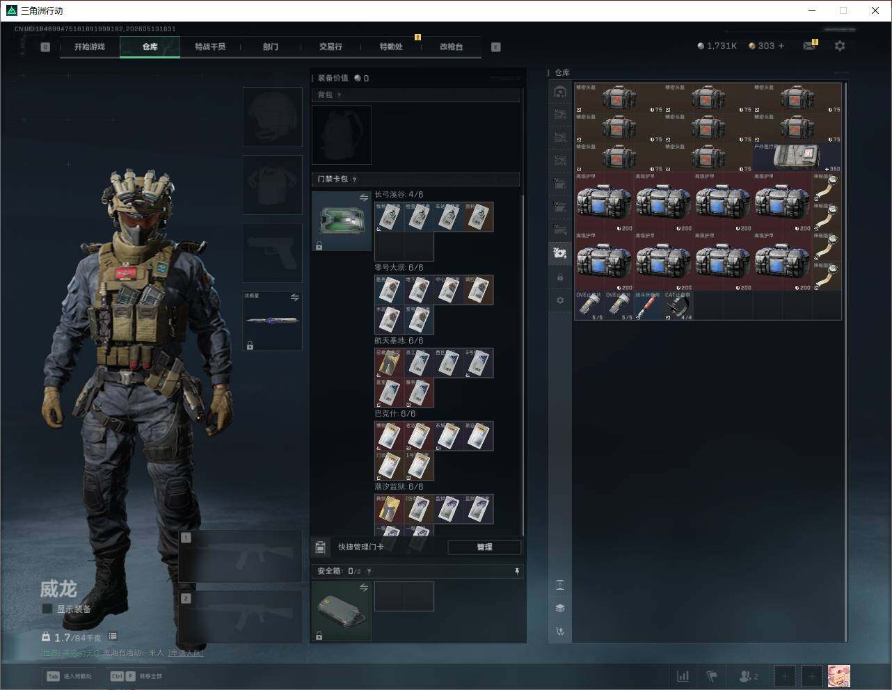Select the CAT止血带 tourniquet item
The height and width of the screenshot is (690, 892).
point(678,305)
